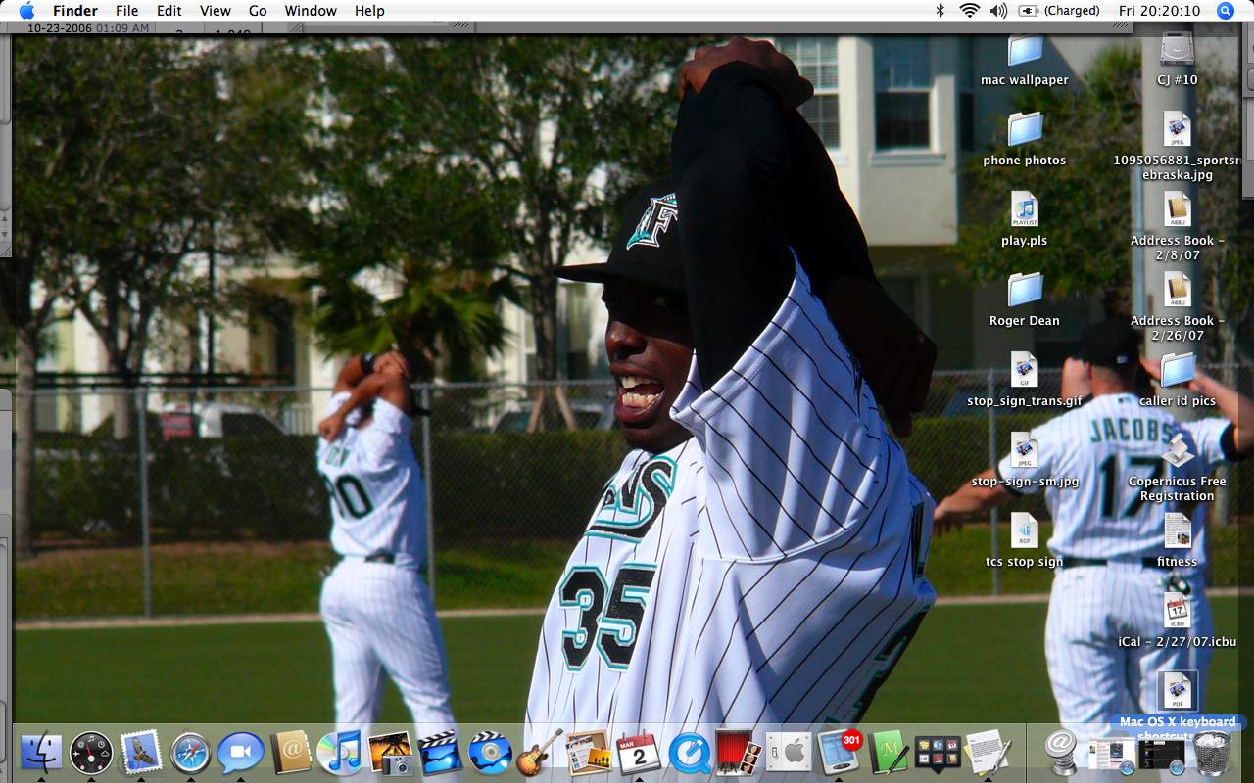Open the Window menu
This screenshot has height=783, width=1254.
[311, 11]
